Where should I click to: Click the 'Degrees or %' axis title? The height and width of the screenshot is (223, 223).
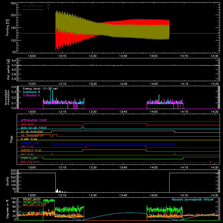pyautogui.click(x=8, y=209)
